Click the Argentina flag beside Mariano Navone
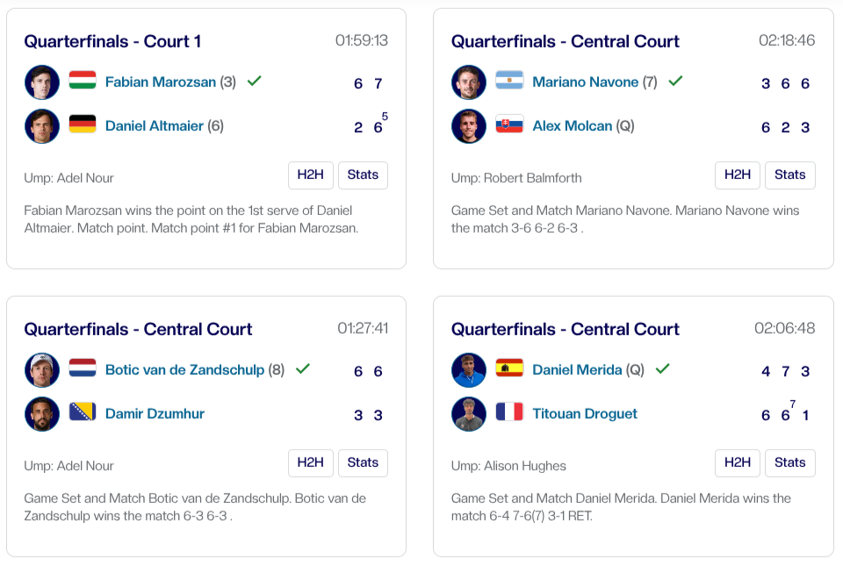This screenshot has width=843, height=566. 509,81
